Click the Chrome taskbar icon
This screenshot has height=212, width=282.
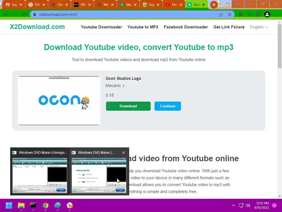pos(45,205)
